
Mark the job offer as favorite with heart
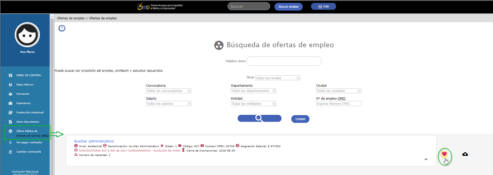coord(444,154)
